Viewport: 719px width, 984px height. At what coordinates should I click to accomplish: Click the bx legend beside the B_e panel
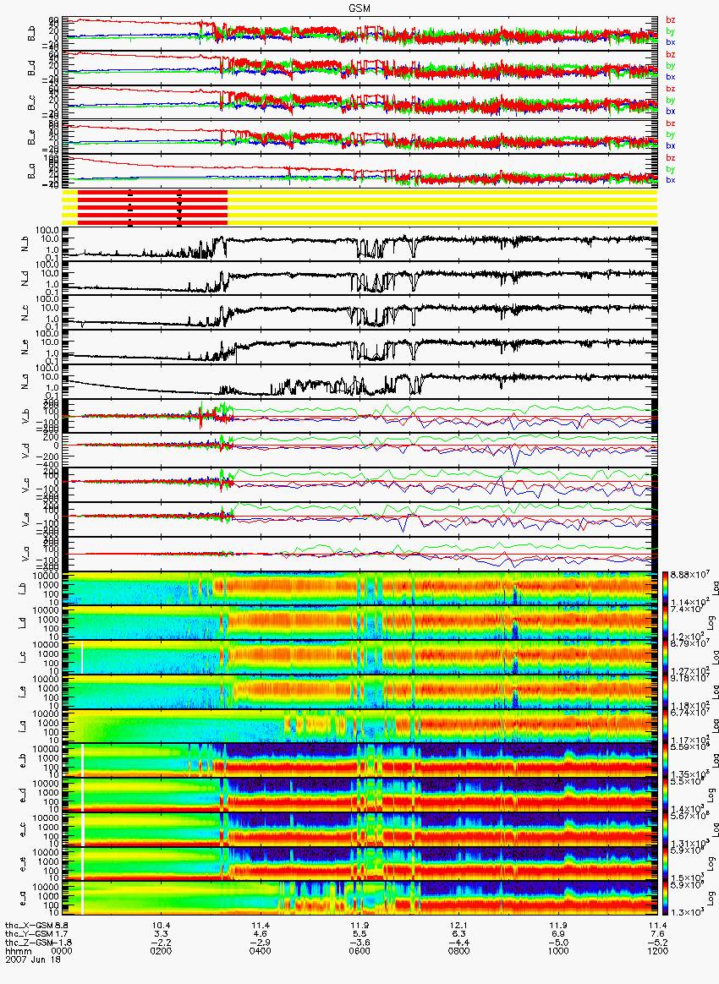671,145
